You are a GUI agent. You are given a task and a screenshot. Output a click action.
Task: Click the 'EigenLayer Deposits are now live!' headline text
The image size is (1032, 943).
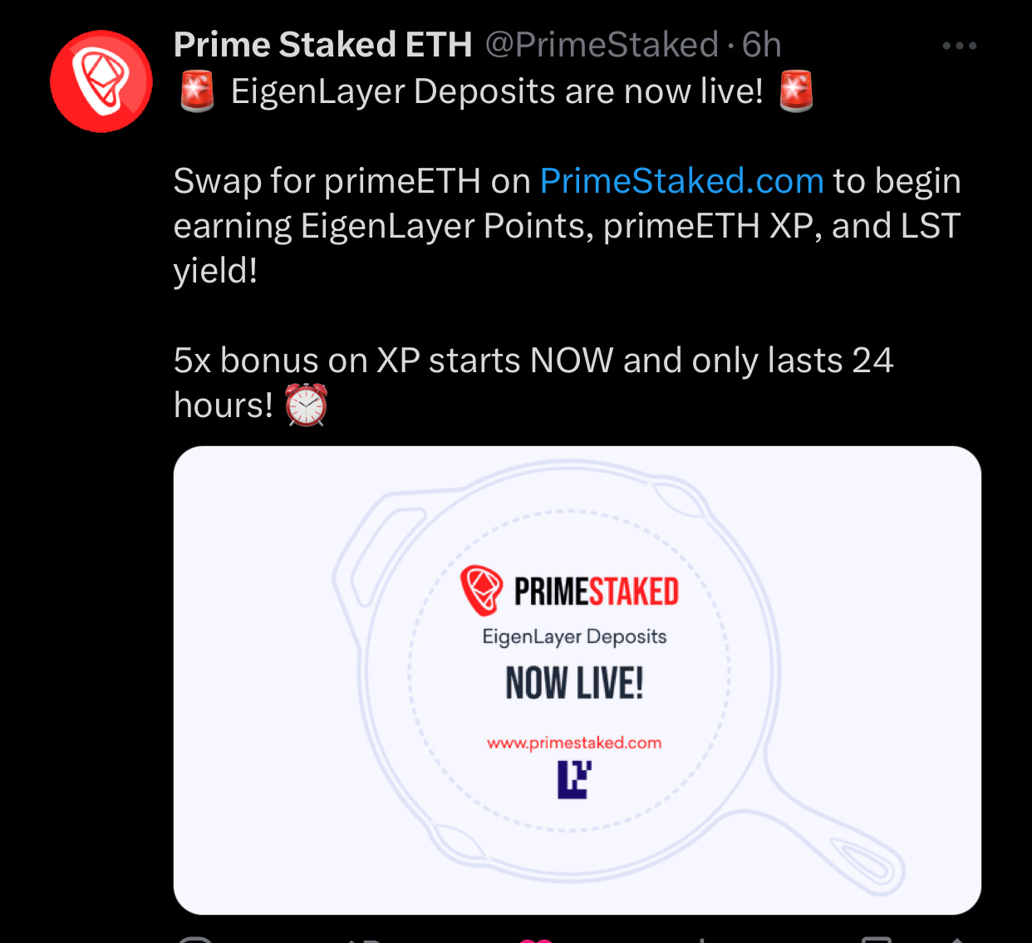tap(497, 91)
